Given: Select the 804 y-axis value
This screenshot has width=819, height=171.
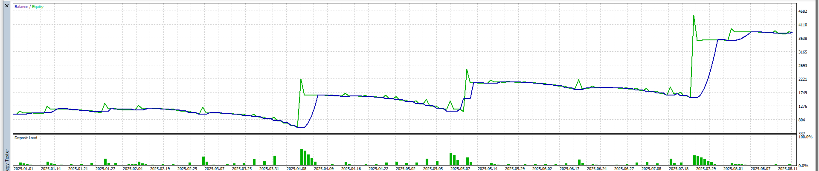Looking at the screenshot, I should click(802, 120).
